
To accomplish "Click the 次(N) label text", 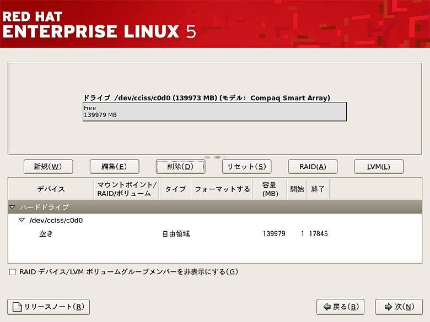I will (x=405, y=307).
